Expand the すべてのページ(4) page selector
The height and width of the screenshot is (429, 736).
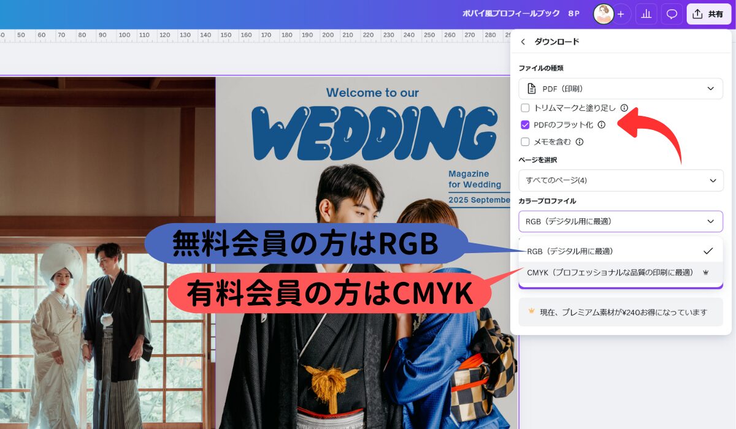click(x=621, y=180)
